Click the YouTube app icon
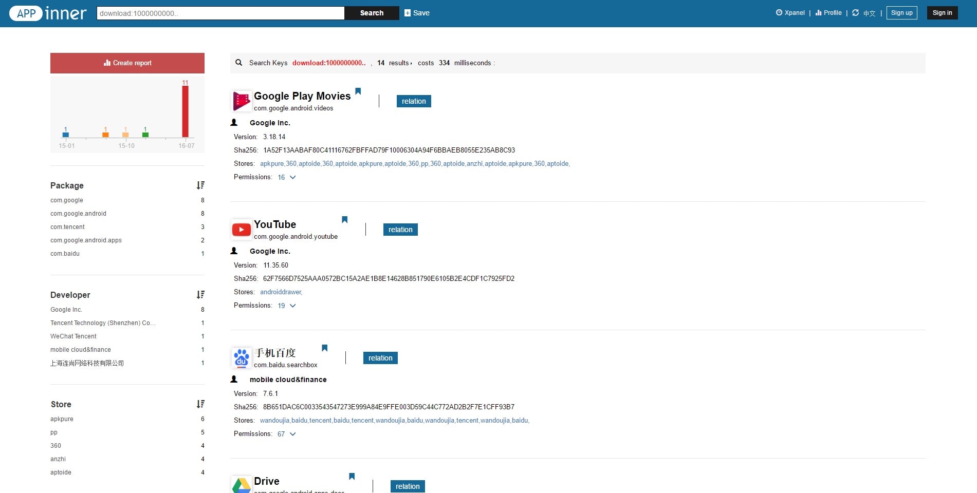The width and height of the screenshot is (977, 493). [242, 230]
